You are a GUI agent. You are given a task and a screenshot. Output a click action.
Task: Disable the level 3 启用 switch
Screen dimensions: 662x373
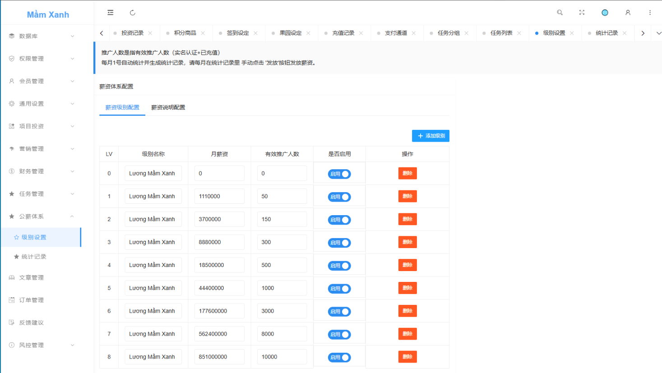pyautogui.click(x=339, y=243)
